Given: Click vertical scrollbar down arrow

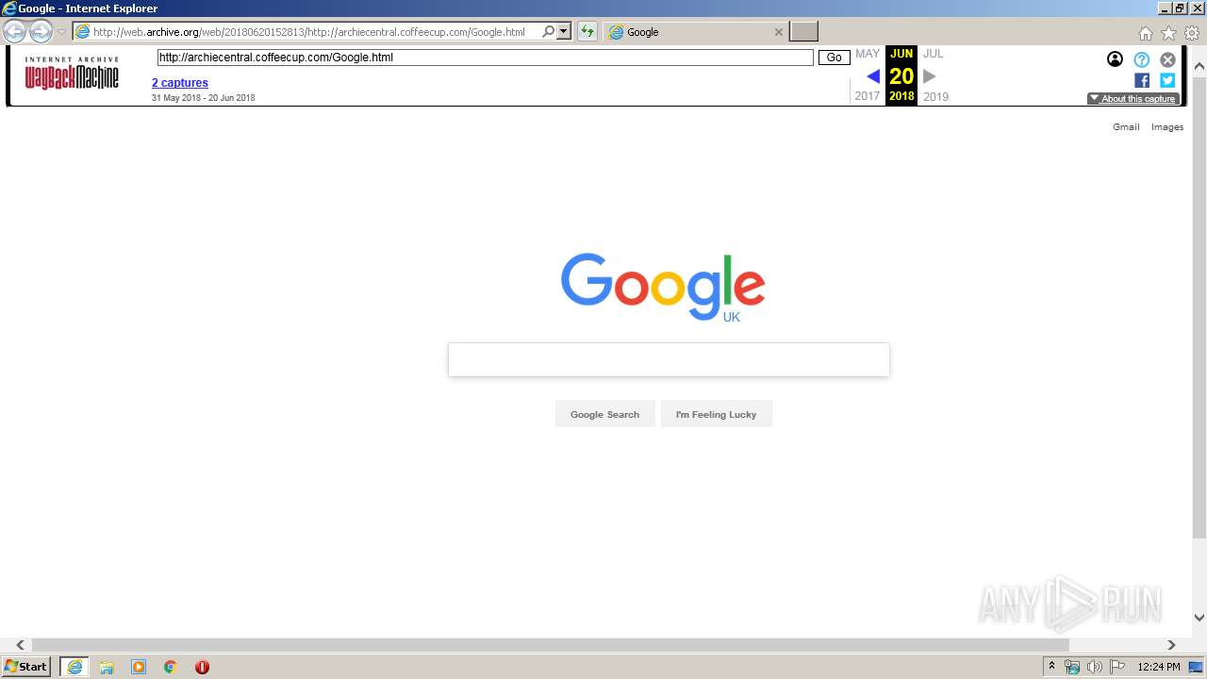Looking at the screenshot, I should click(1199, 618).
